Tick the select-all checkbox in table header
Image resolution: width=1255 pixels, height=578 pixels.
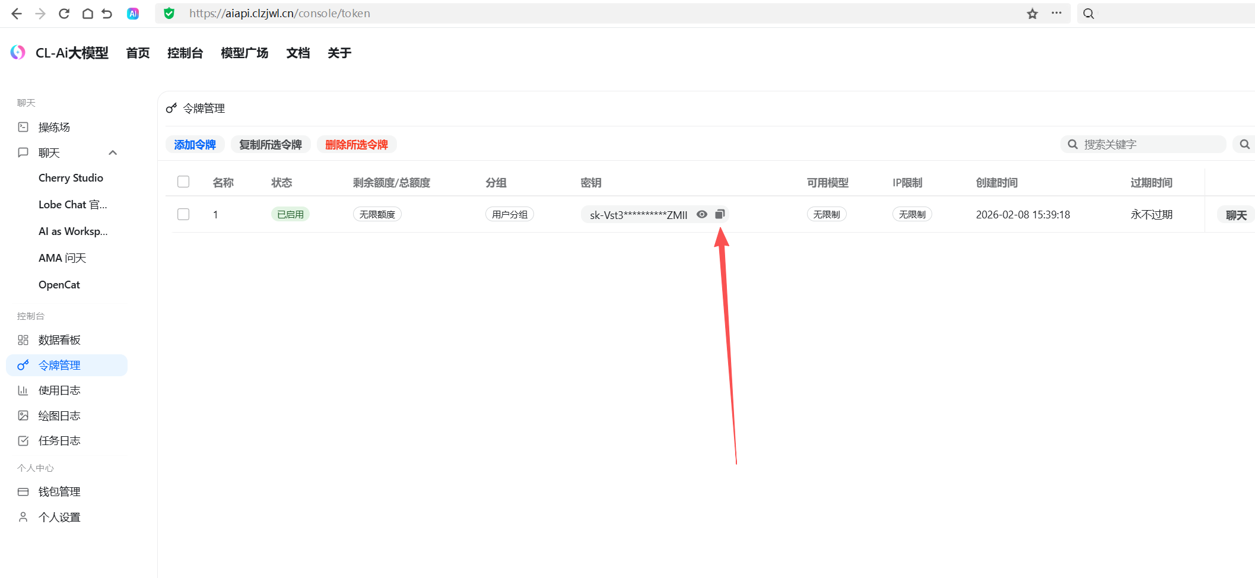tap(183, 182)
